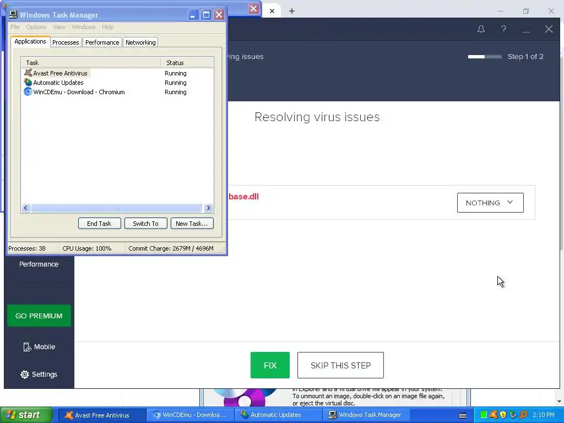Viewport: 564px width, 423px height.
Task: Click orange magnifier tray icon
Action: [x=523, y=415]
